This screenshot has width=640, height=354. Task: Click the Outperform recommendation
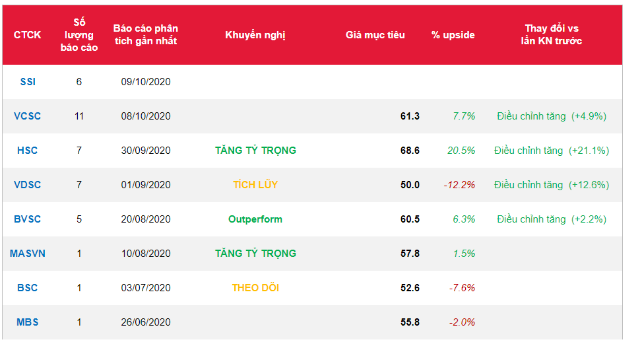[x=255, y=219]
